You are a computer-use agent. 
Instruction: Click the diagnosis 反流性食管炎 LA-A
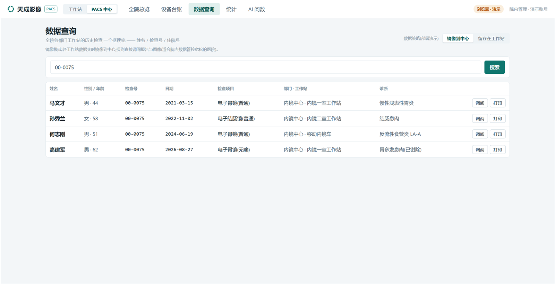(x=400, y=134)
